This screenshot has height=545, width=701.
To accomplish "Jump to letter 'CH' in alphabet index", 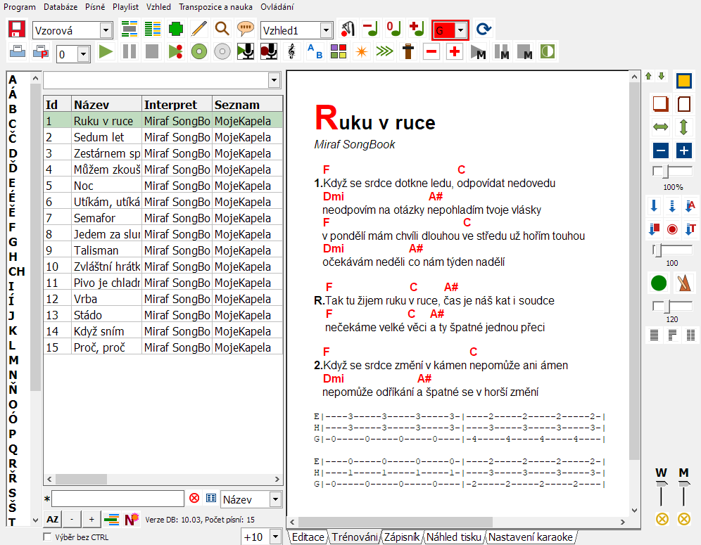I will tap(17, 271).
